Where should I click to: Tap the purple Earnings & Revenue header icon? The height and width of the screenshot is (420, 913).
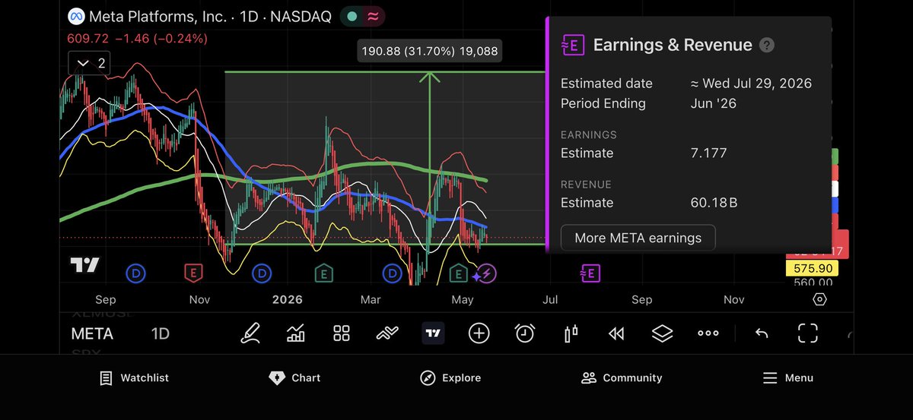(x=572, y=46)
